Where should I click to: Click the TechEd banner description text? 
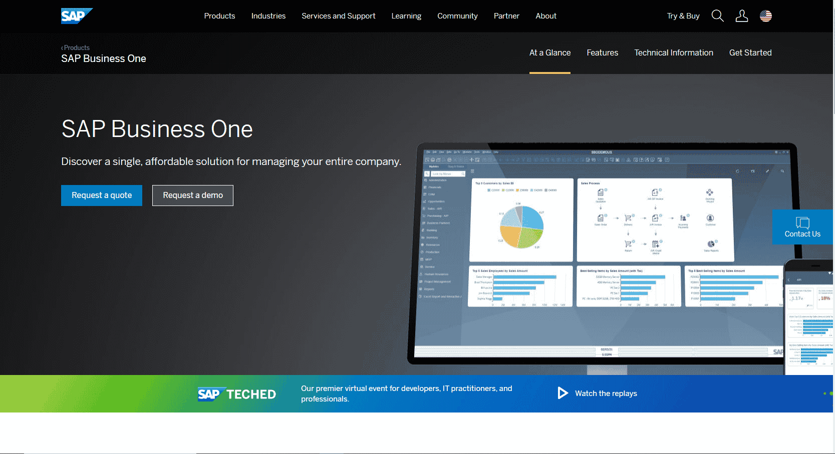407,393
